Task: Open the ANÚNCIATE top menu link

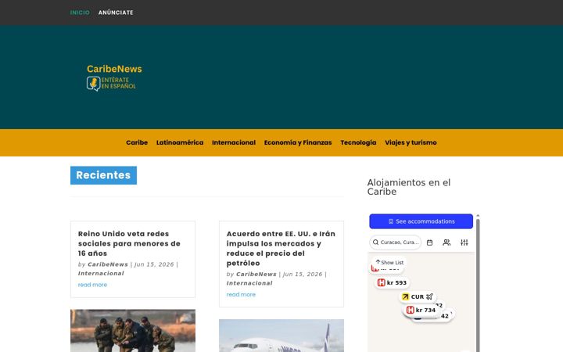Action: [116, 13]
